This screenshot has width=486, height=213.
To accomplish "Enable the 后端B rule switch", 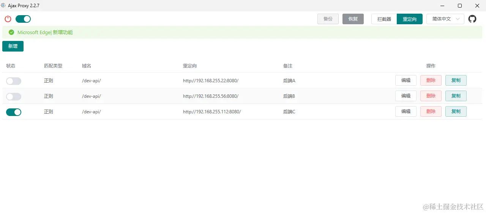I will tap(14, 97).
